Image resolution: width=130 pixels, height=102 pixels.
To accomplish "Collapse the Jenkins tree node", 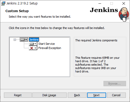I will click(15, 40).
